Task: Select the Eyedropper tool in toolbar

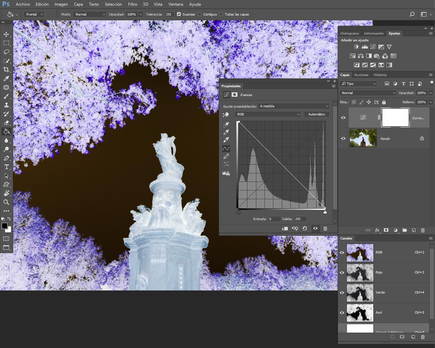Action: [x=6, y=79]
